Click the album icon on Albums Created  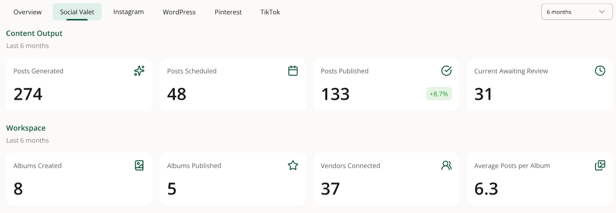139,166
